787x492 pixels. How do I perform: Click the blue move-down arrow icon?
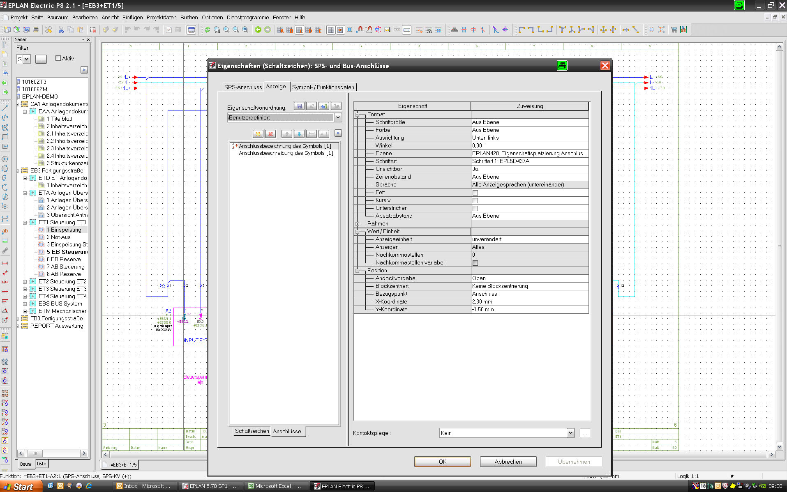[299, 134]
